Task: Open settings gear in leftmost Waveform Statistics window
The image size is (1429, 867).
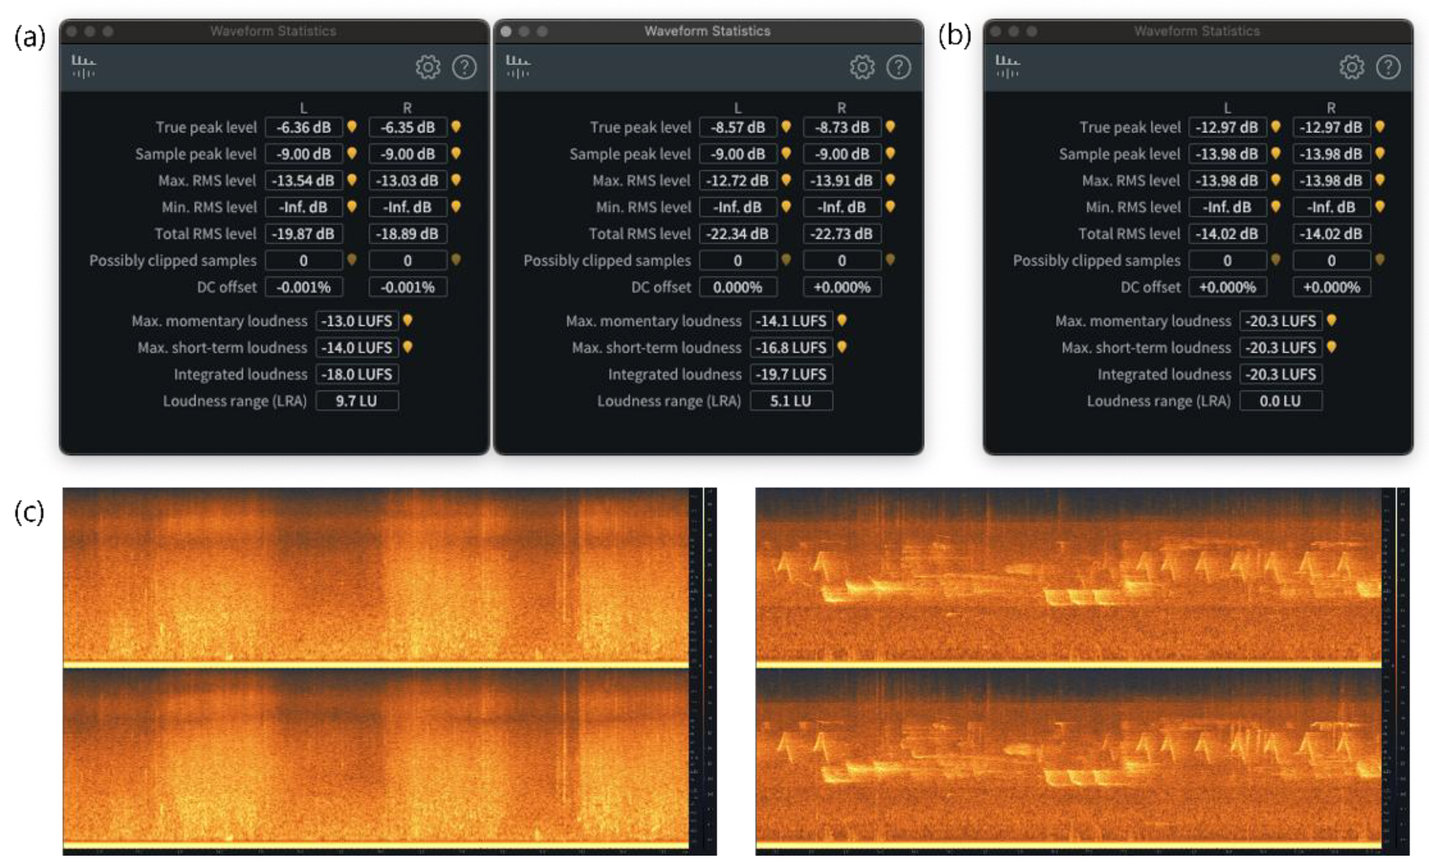Action: (428, 67)
